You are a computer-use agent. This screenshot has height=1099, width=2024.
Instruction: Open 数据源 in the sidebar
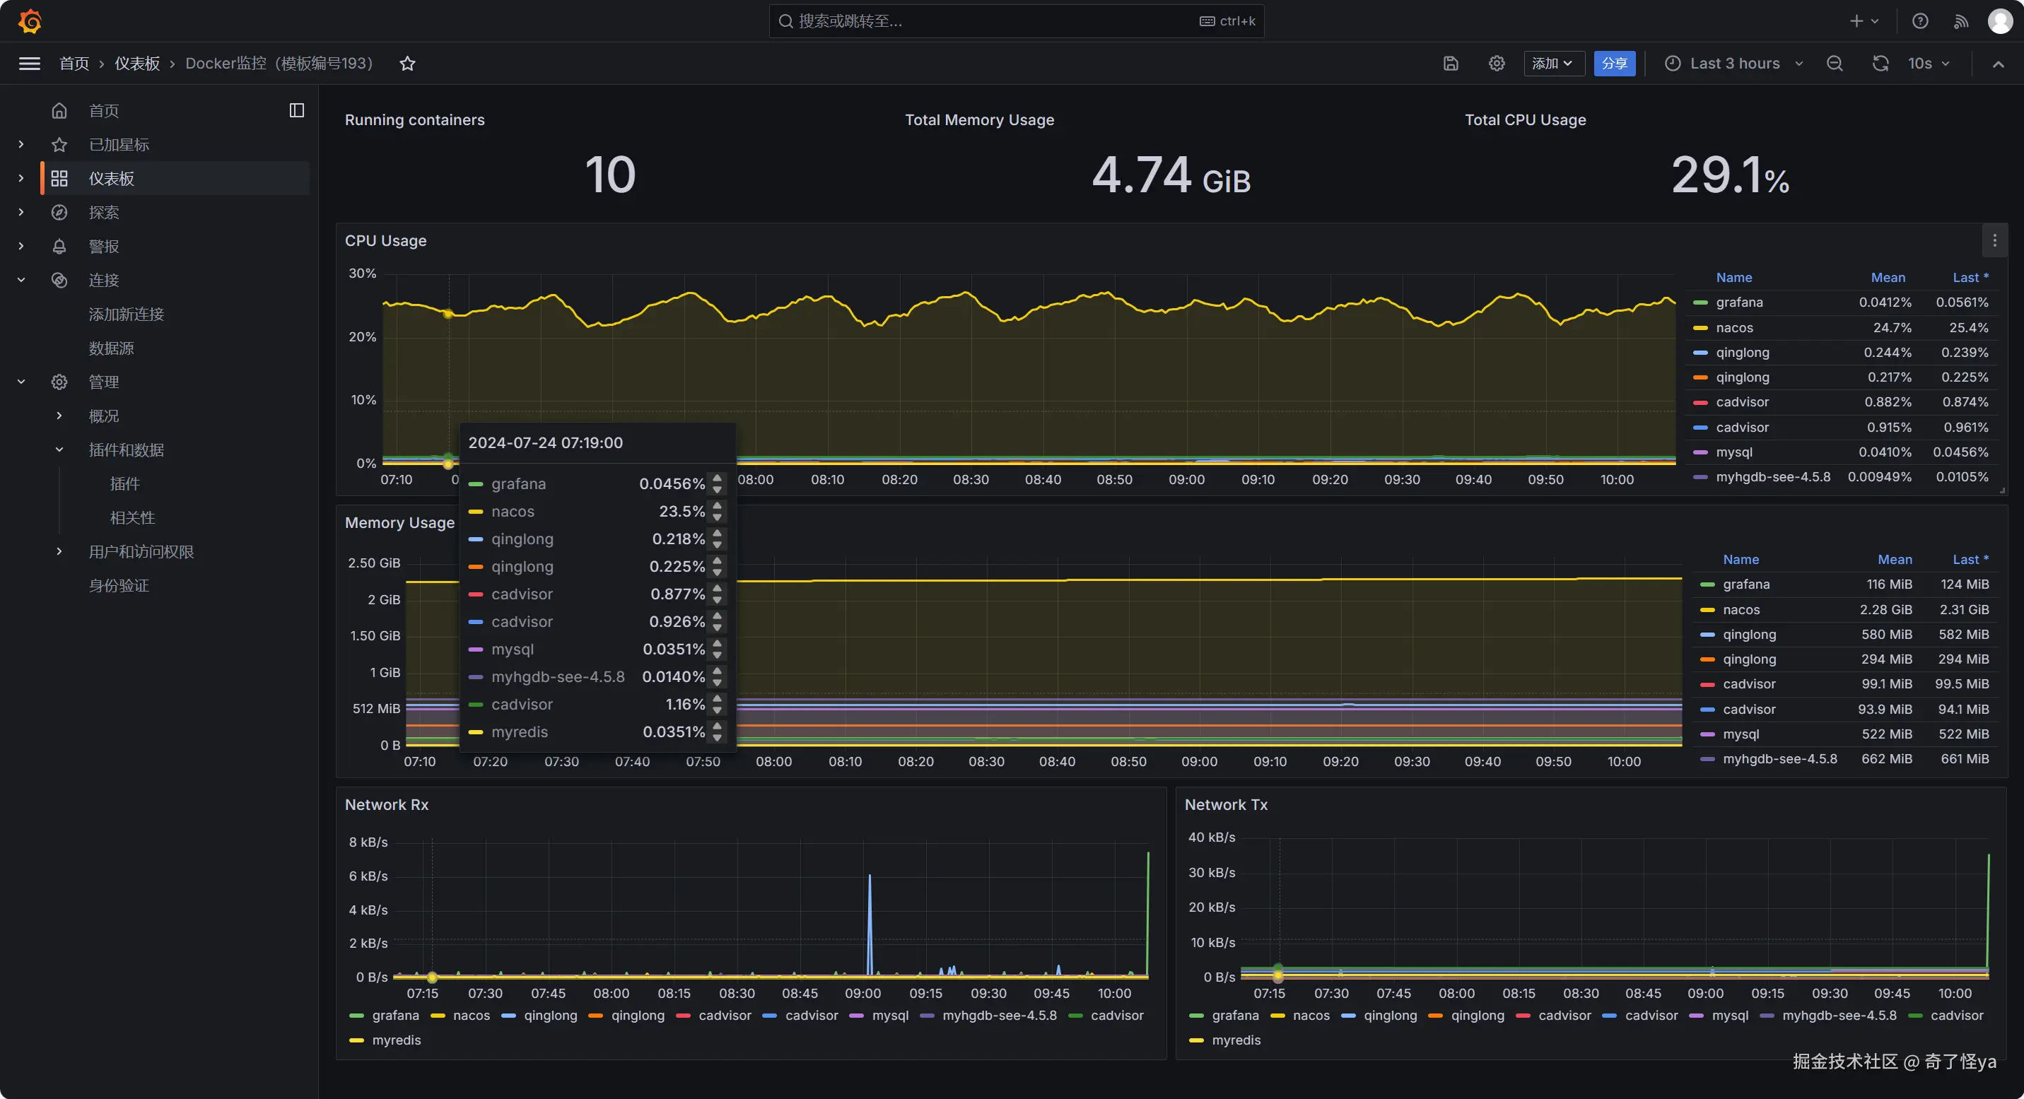tap(111, 348)
